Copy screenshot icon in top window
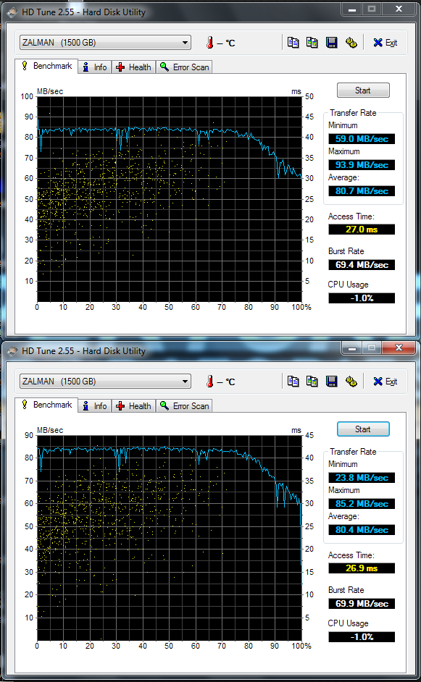The width and height of the screenshot is (421, 682). point(312,43)
